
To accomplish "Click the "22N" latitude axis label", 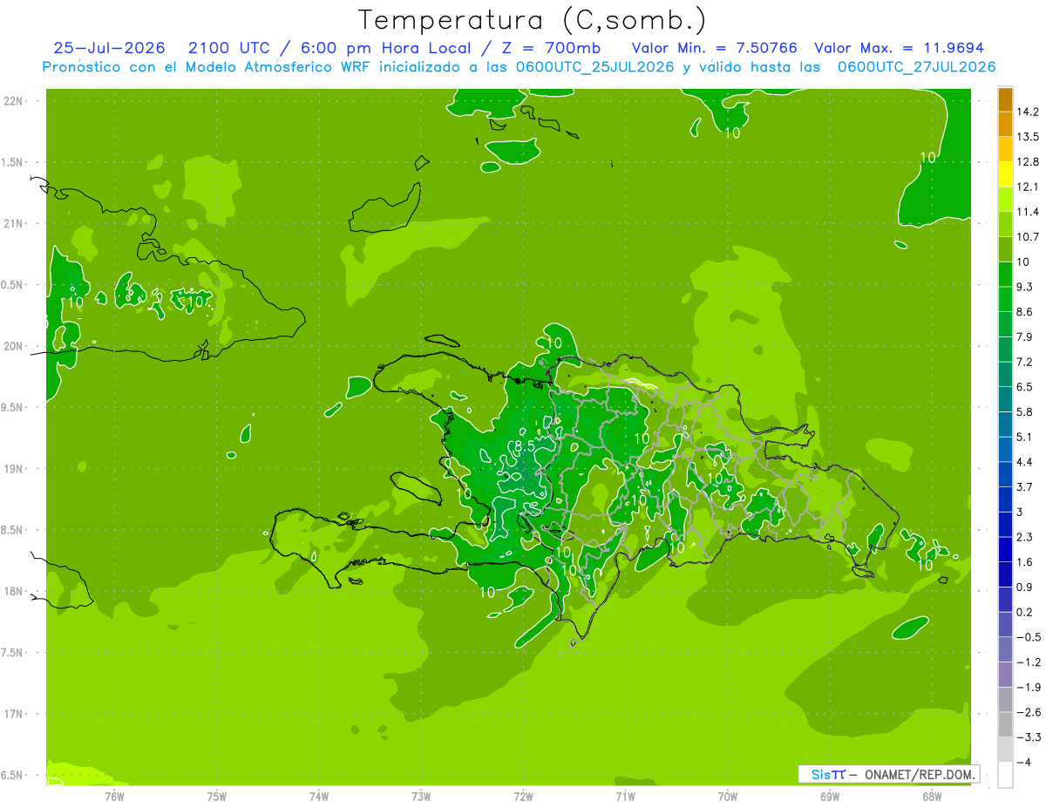I will click(x=13, y=101).
